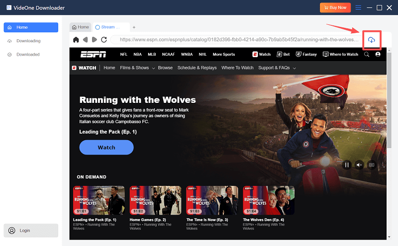The width and height of the screenshot is (398, 246).
Task: Select Downloading in the left sidebar
Action: (x=28, y=41)
